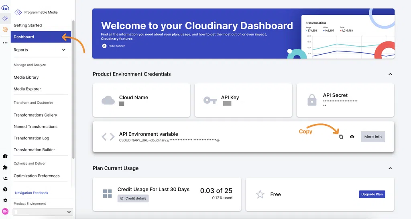Open Media Library

26,78
